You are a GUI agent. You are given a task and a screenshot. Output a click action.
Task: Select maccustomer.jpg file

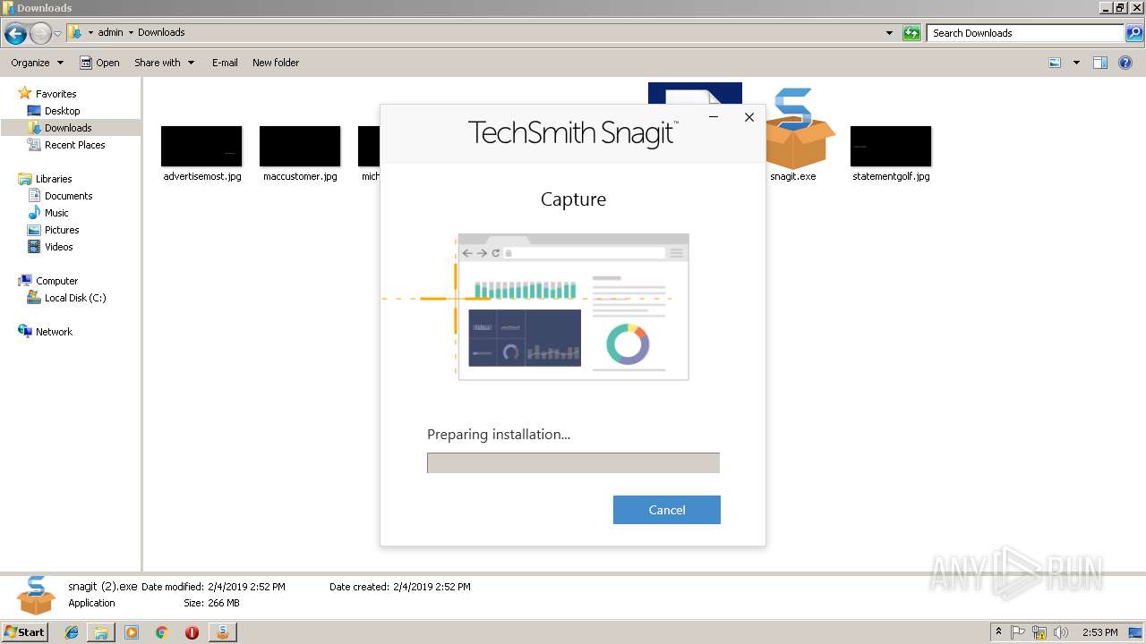click(x=300, y=154)
